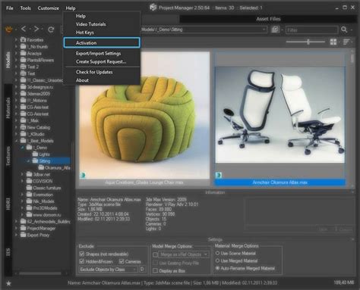Click the 3ds Max badge on the Lounge Chair thumbnail
This screenshot has height=290, width=360.
pyautogui.click(x=83, y=175)
